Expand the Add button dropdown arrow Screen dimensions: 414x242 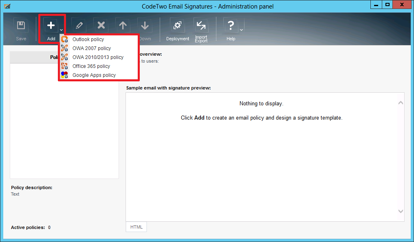(x=61, y=30)
